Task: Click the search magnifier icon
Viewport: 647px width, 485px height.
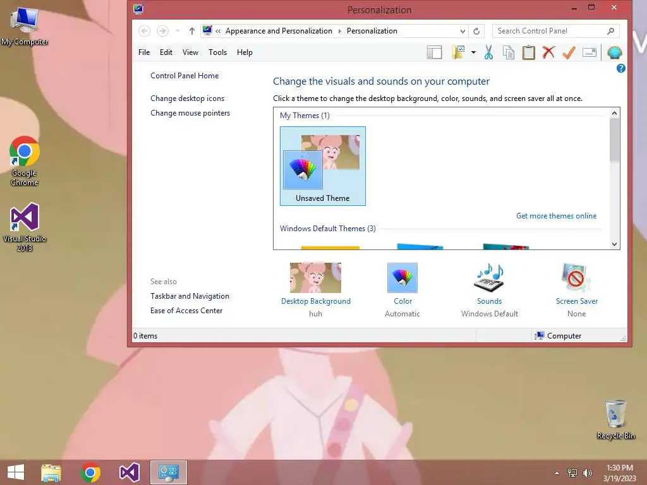Action: [611, 31]
